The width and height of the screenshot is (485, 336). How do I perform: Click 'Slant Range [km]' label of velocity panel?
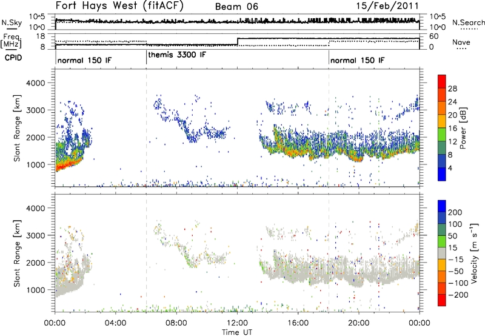[17, 253]
